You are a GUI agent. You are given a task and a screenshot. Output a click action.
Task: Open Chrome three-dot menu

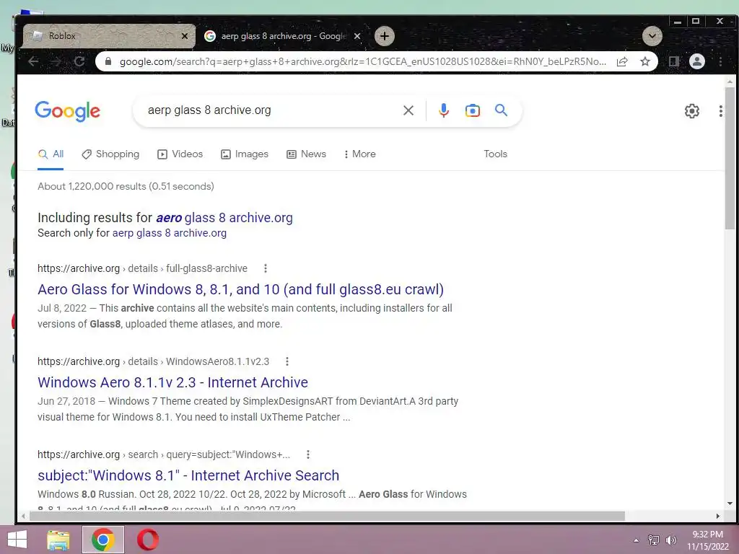point(720,61)
